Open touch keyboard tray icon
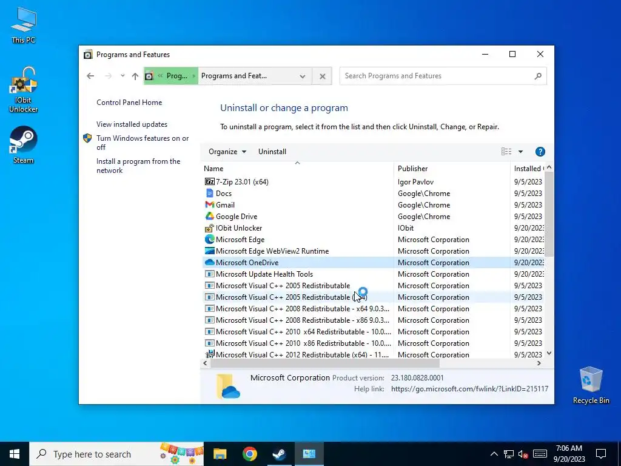This screenshot has width=621, height=466. 539,454
